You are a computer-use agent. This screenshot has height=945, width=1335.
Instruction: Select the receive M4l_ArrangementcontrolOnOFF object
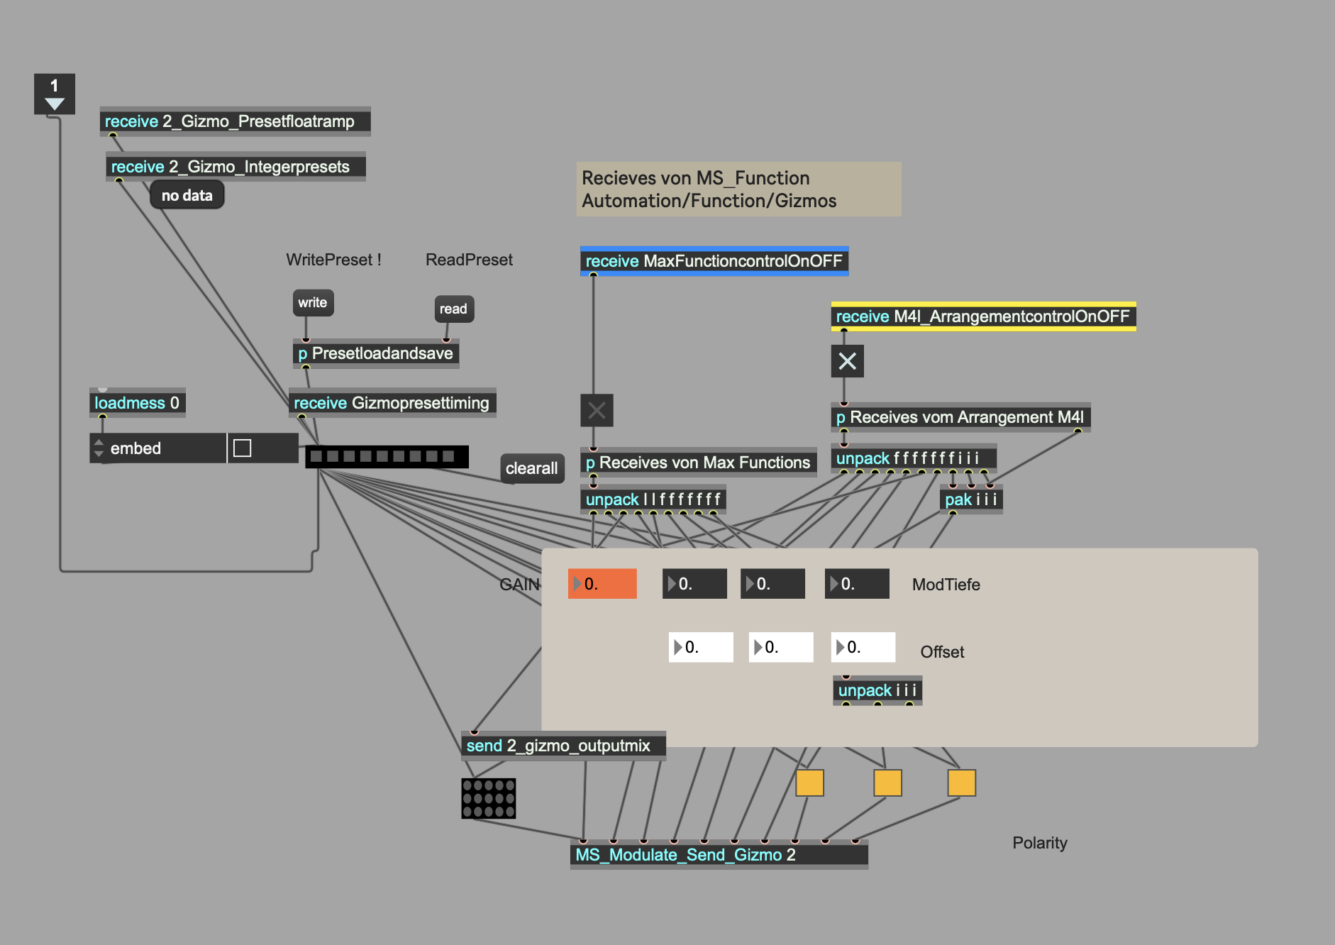coord(983,316)
